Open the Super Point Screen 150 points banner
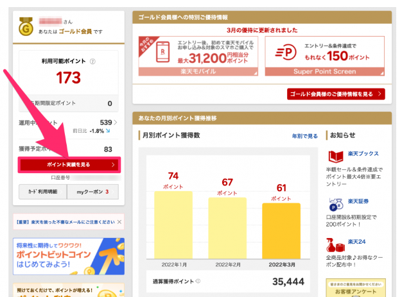 (324, 56)
